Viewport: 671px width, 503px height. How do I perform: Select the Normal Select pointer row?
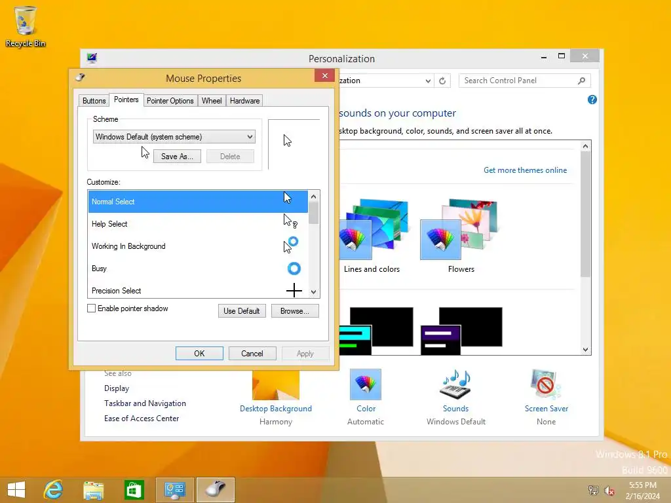pos(198,202)
